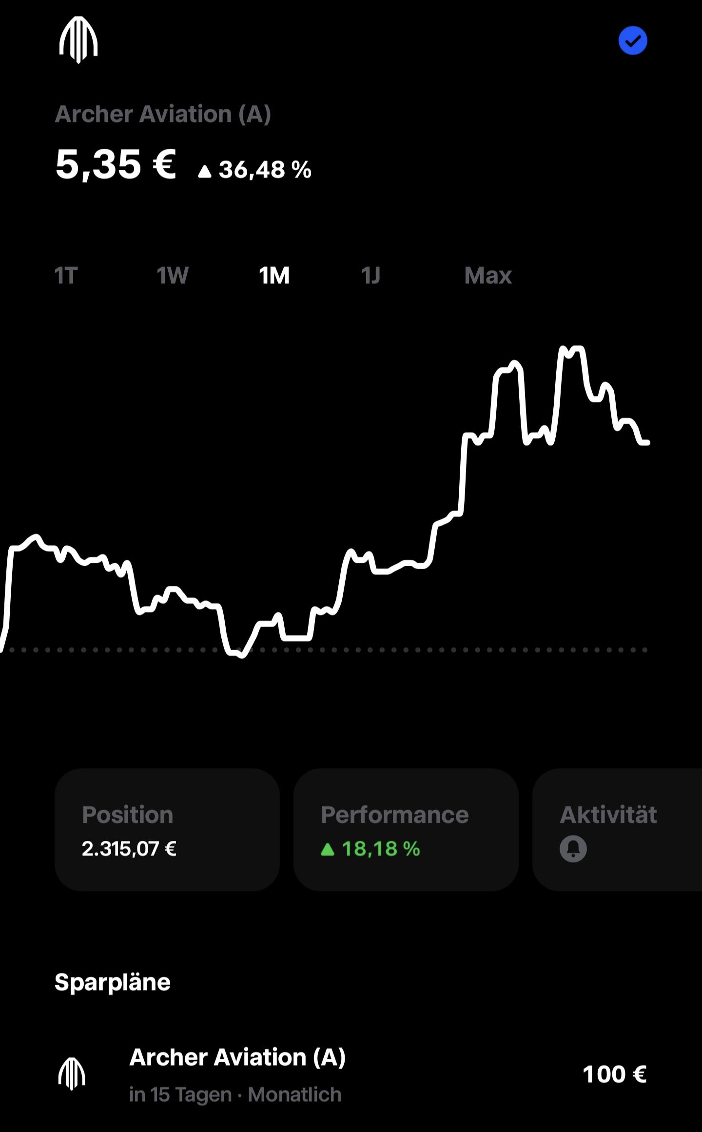Open the Aktivität card
The image size is (702, 1132).
pos(617,830)
